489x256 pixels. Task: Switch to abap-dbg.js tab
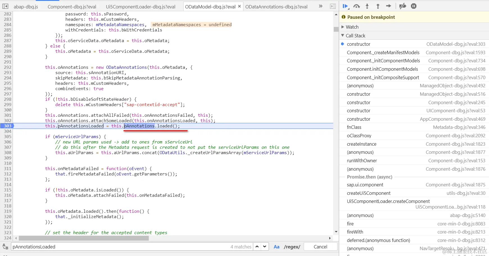coord(26,7)
